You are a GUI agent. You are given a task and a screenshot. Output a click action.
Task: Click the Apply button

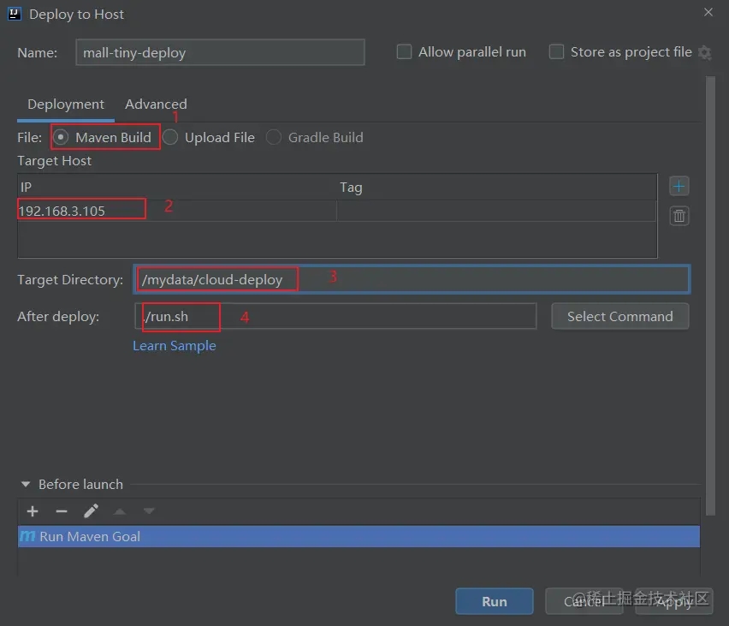tap(673, 601)
